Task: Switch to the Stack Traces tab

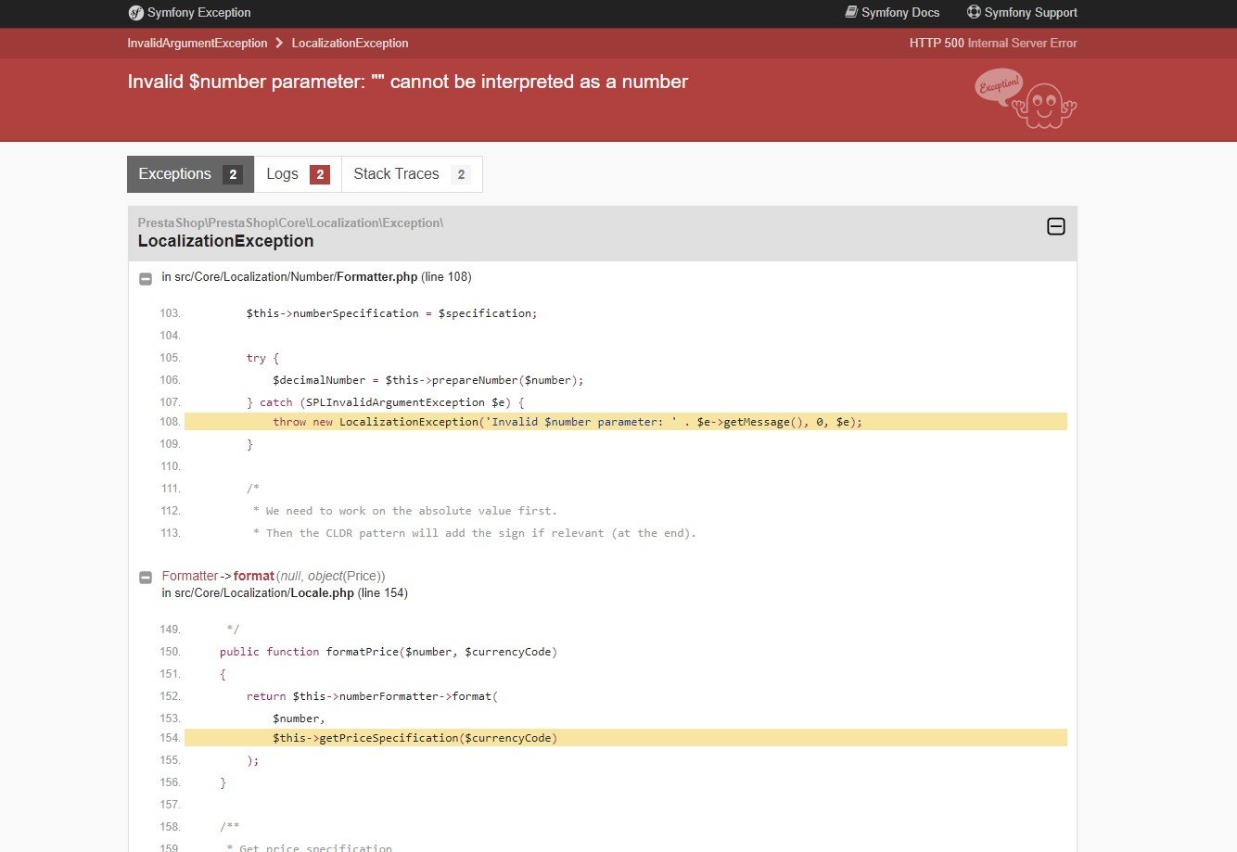Action: pyautogui.click(x=412, y=174)
